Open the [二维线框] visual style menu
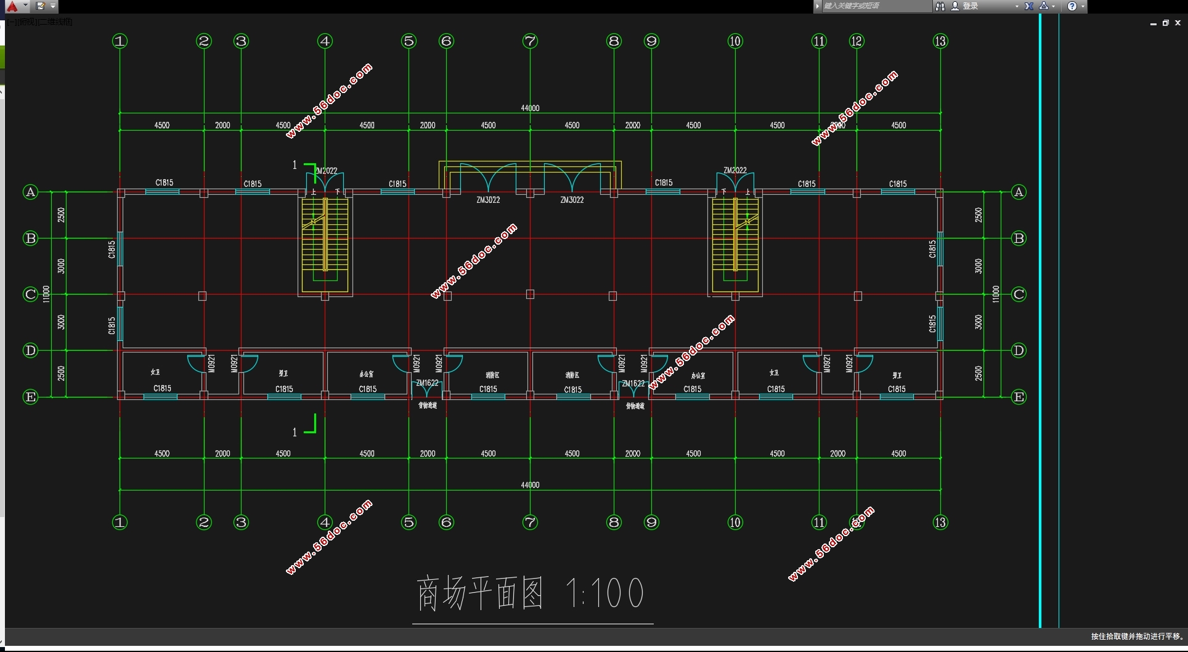 click(55, 22)
